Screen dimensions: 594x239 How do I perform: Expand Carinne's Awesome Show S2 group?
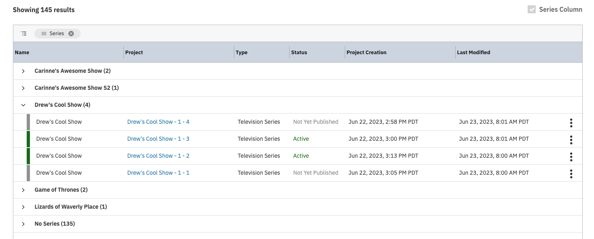23,88
